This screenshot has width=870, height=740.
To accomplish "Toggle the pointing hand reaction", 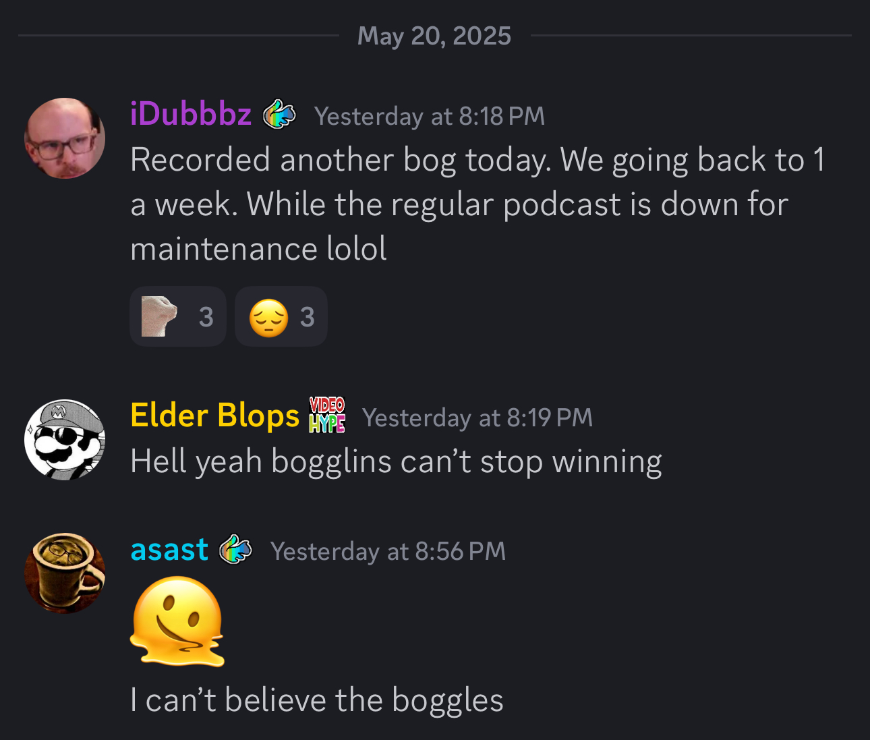I will (178, 316).
